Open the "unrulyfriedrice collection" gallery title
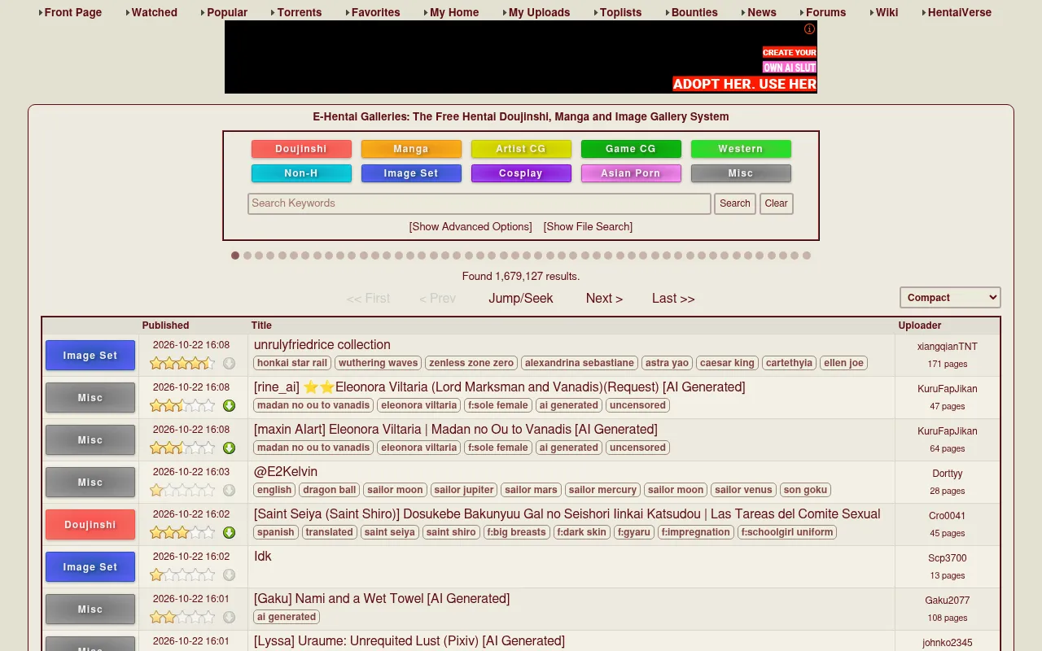This screenshot has width=1042, height=651. [322, 345]
